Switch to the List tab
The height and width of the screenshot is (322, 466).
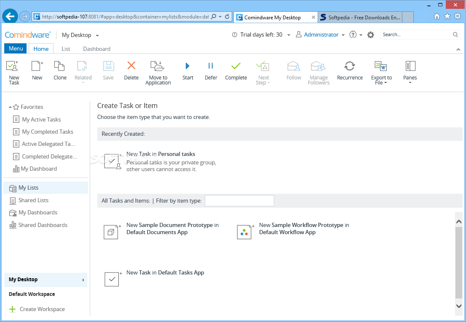[66, 49]
